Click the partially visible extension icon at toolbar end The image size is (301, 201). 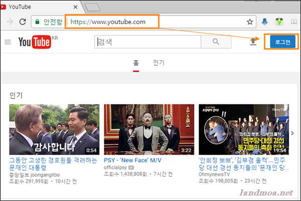tap(294, 22)
